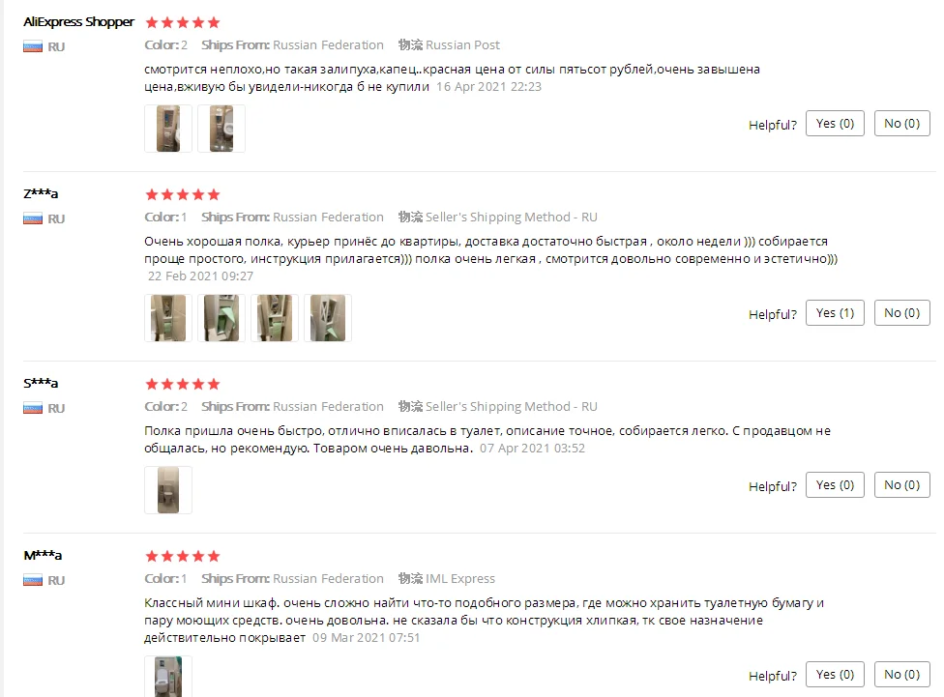Click the star rating of AliExpress Shopper's review
The width and height of the screenshot is (944, 697).
(x=183, y=22)
